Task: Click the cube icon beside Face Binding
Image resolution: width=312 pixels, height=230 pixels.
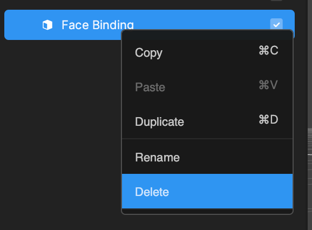Action: (x=48, y=25)
